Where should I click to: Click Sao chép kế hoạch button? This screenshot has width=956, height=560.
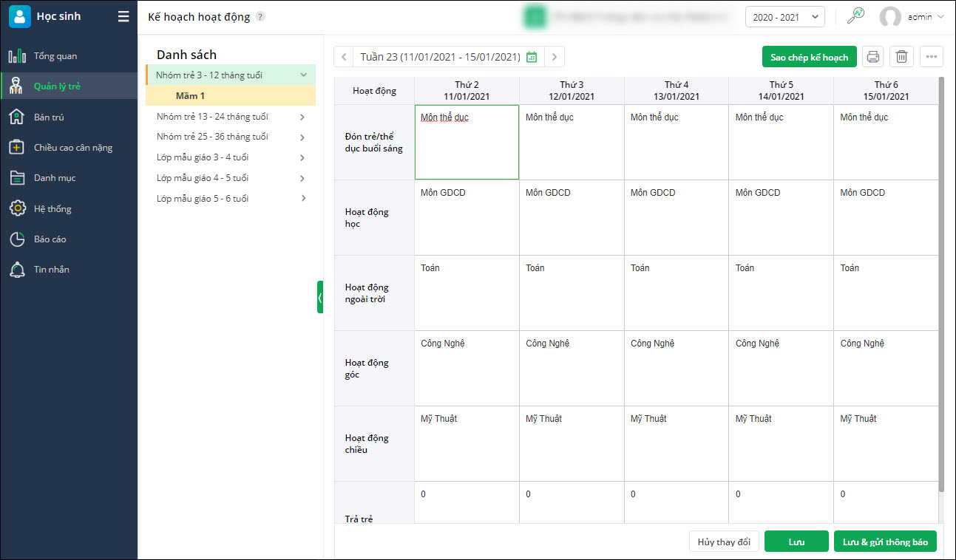coord(810,57)
